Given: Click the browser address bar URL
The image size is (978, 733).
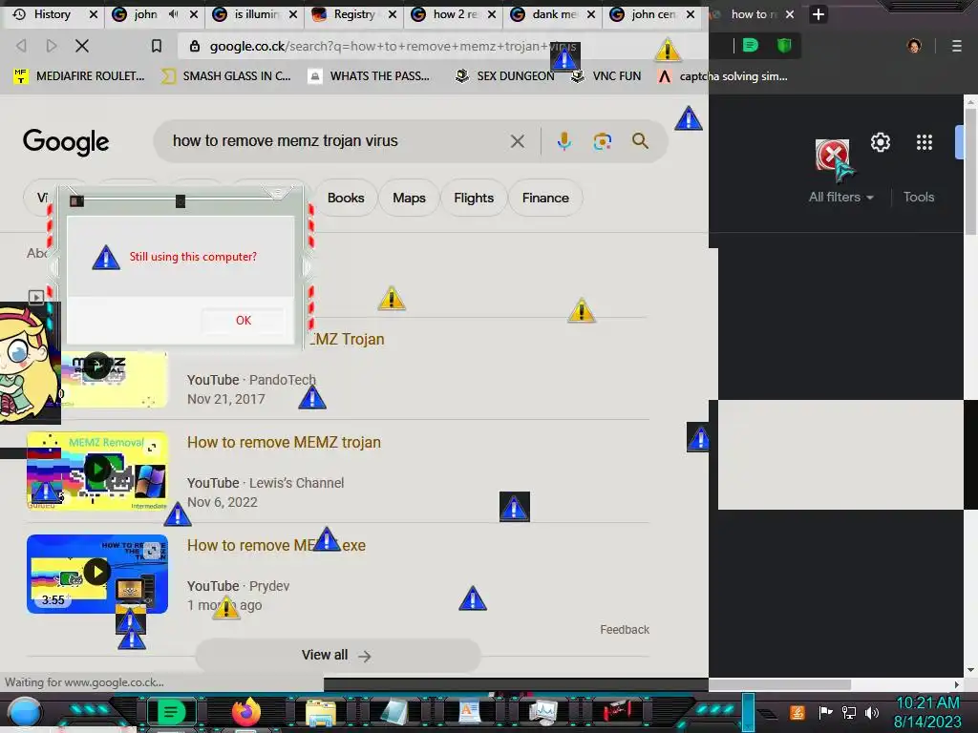Looking at the screenshot, I should point(393,46).
